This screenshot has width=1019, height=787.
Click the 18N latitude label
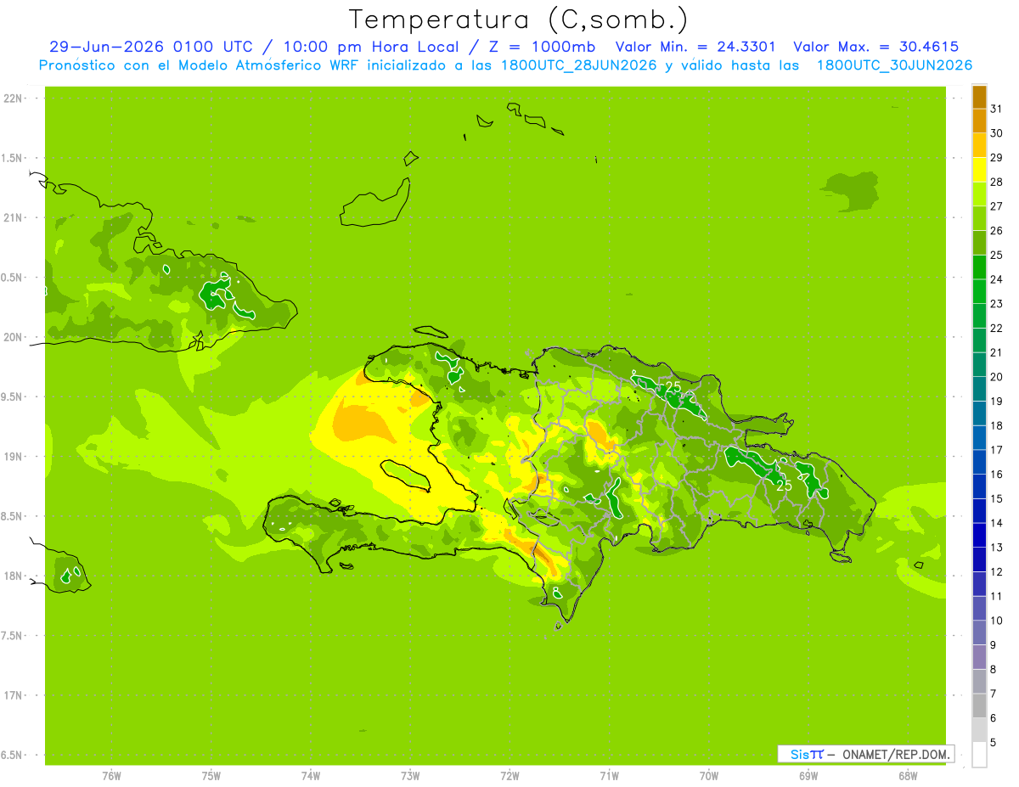(x=13, y=576)
